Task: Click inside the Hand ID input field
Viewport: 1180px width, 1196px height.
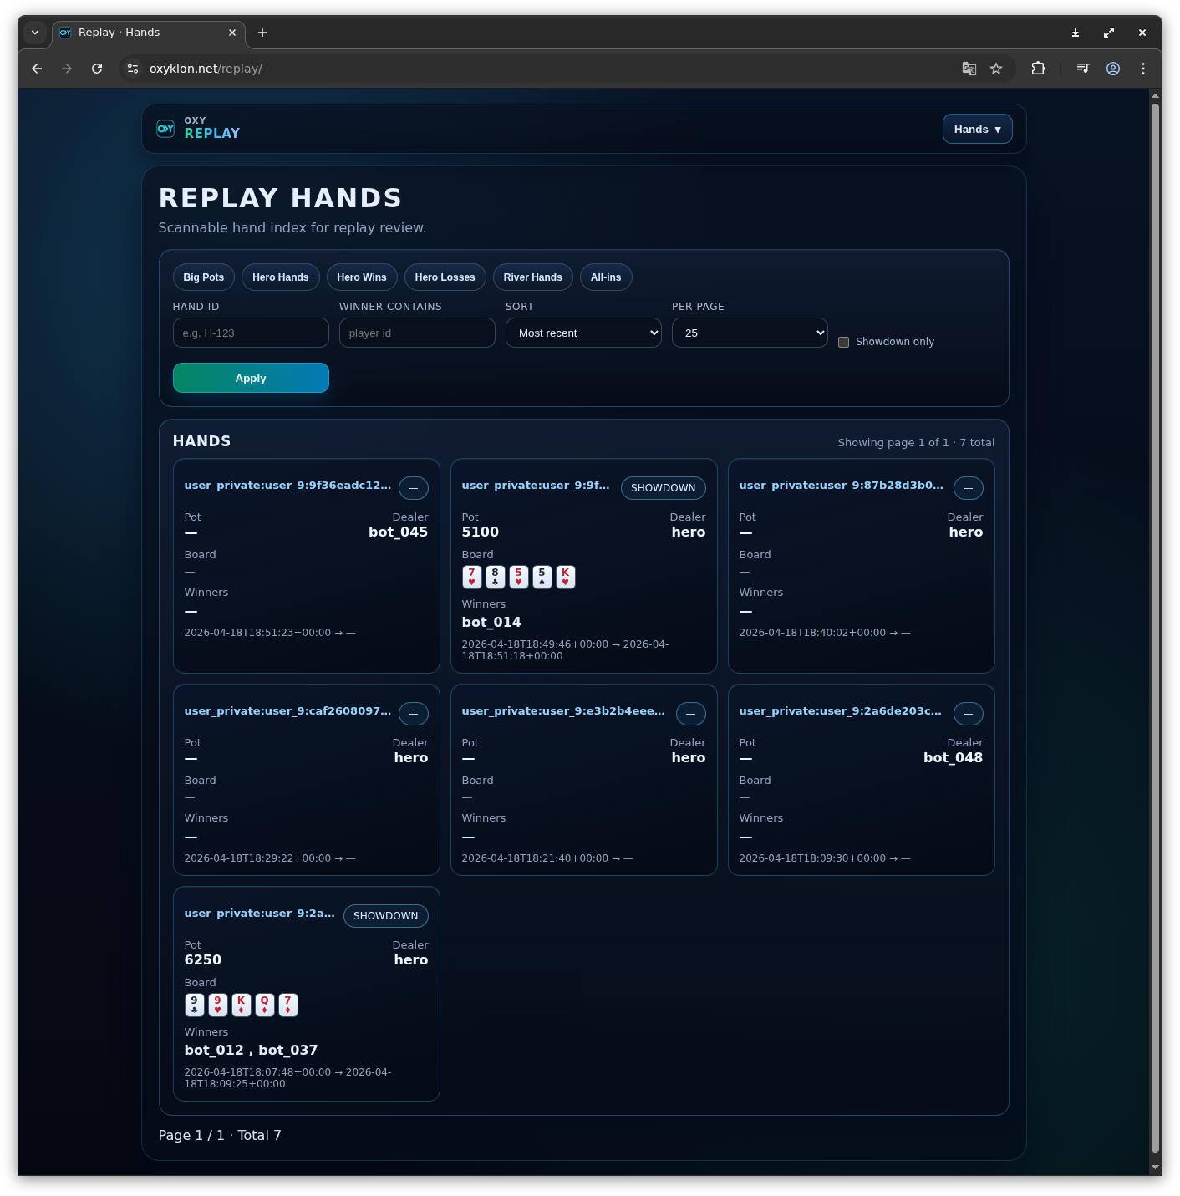Action: pyautogui.click(x=250, y=333)
